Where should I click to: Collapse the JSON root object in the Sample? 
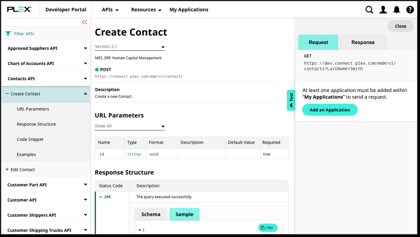pyautogui.click(x=140, y=230)
